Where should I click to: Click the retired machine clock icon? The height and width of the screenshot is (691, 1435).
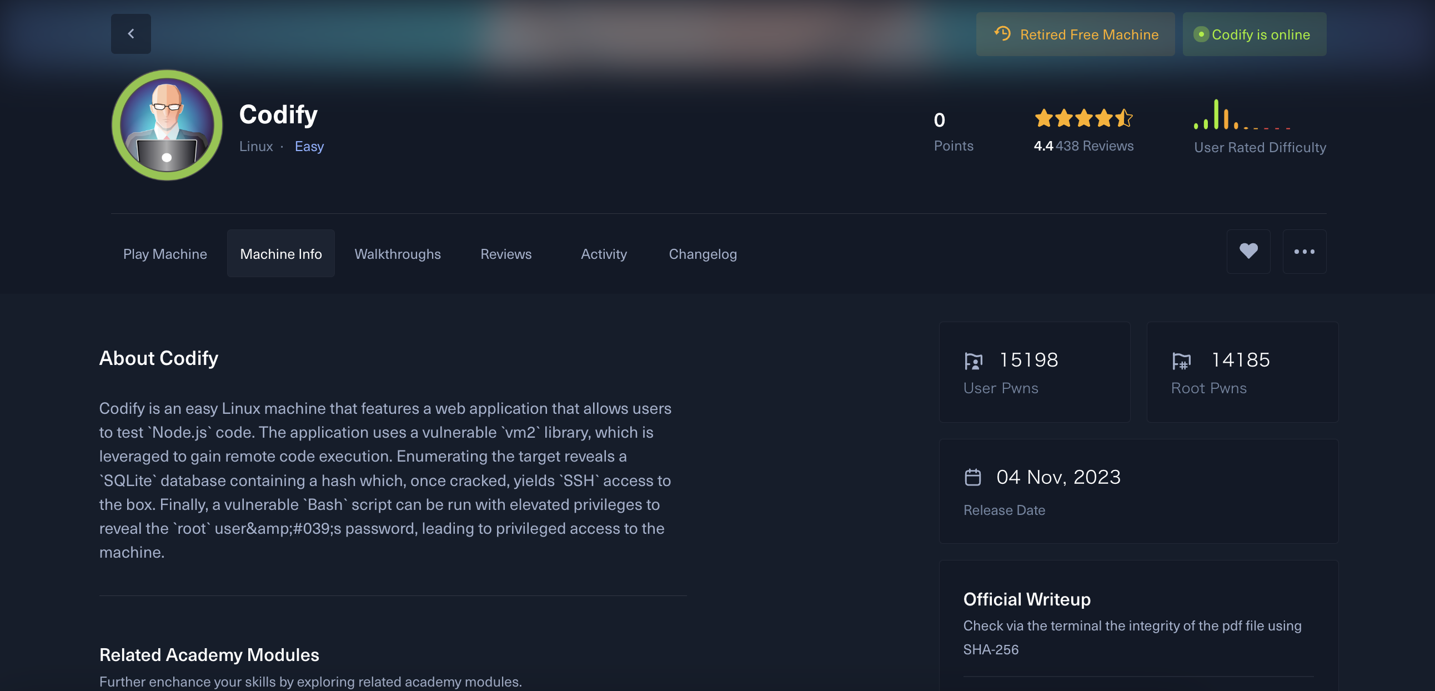[1002, 34]
